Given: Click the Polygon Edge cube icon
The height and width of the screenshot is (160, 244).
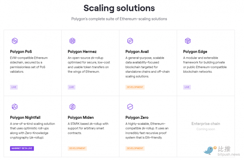Looking at the screenshot, I should [x=188, y=41].
